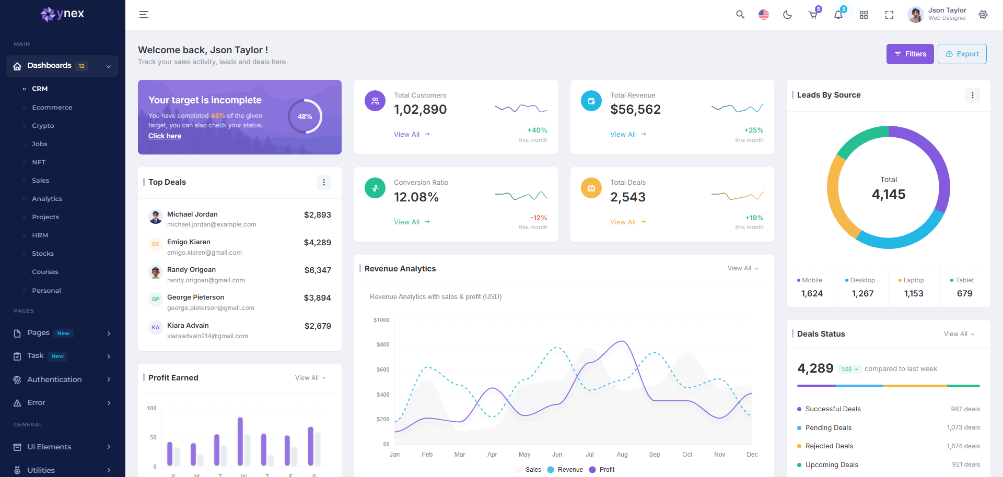Click the Ynex logo
The width and height of the screenshot is (1003, 477).
pos(62,14)
